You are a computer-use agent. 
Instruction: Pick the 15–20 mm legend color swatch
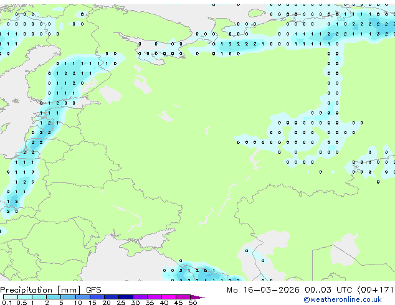coord(97,297)
